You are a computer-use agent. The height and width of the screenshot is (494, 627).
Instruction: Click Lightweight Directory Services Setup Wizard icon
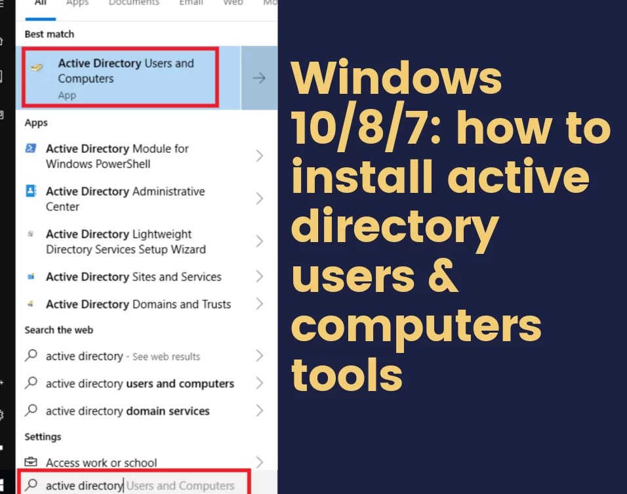pos(30,234)
